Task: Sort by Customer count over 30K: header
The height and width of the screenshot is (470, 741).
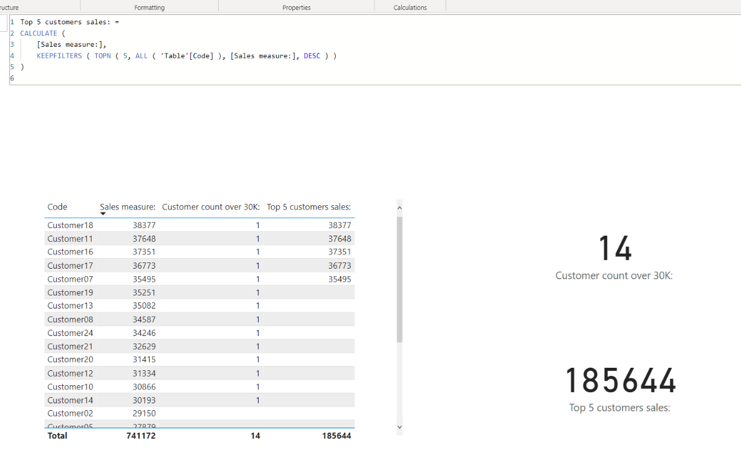Action: (x=211, y=207)
